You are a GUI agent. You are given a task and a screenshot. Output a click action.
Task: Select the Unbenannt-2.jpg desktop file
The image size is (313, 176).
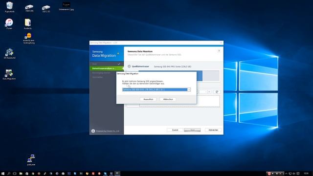67,6
